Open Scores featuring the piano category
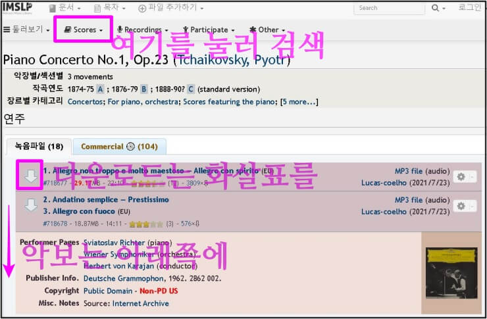487x319 pixels. 229,102
